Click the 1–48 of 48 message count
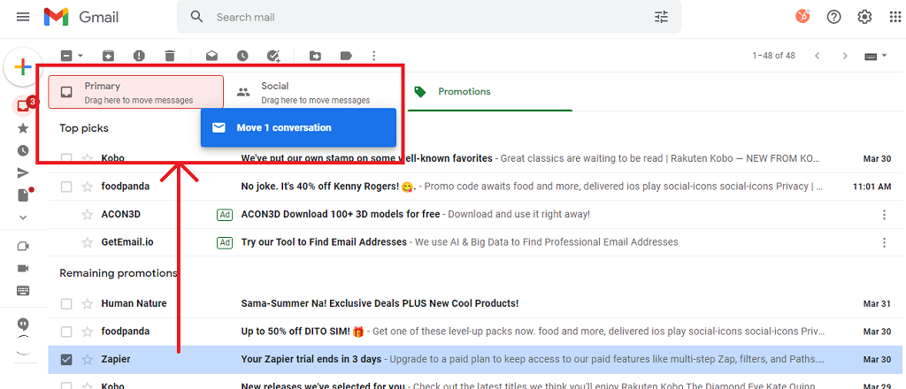Viewport: 906px width, 389px height. pyautogui.click(x=773, y=56)
